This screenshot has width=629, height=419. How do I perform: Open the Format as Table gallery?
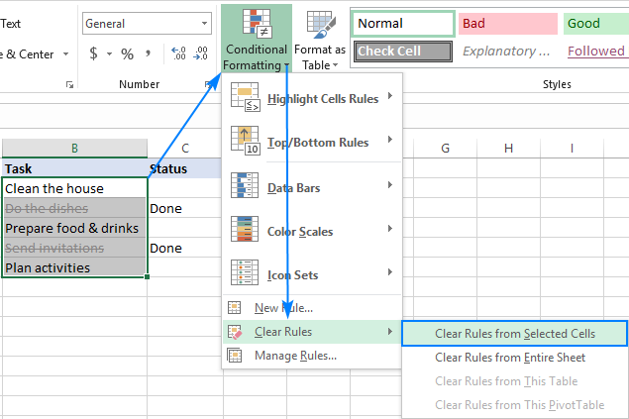point(320,38)
